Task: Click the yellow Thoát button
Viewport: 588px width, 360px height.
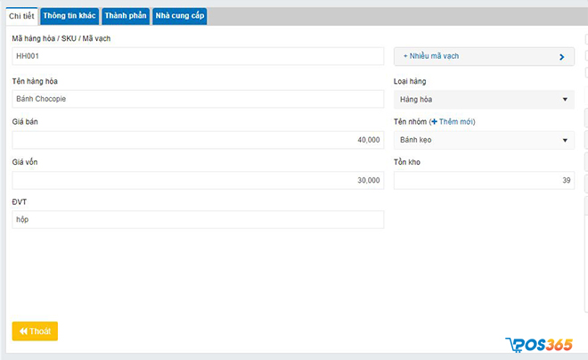Action: tap(35, 331)
